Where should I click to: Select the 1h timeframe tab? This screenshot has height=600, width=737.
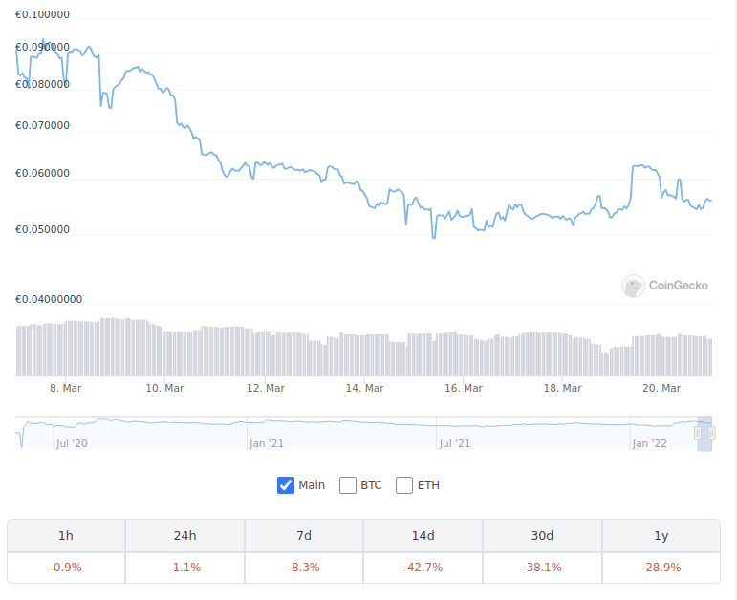click(66, 536)
